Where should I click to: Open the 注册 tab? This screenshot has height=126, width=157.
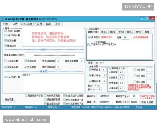point(58,24)
